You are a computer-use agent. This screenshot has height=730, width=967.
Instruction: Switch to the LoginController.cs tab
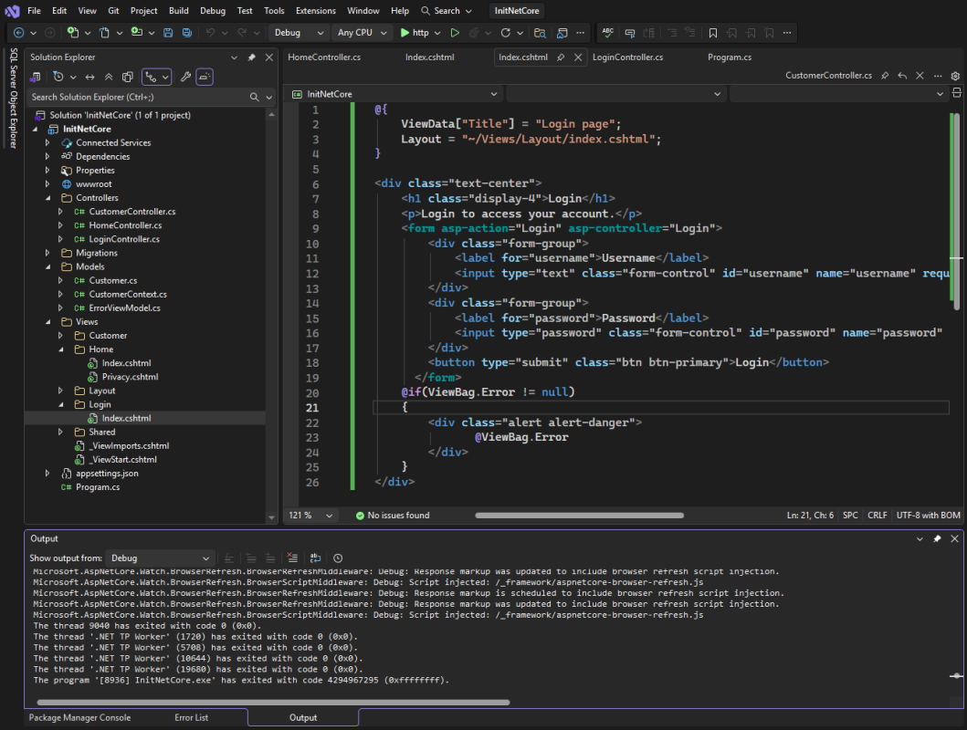[x=627, y=57]
